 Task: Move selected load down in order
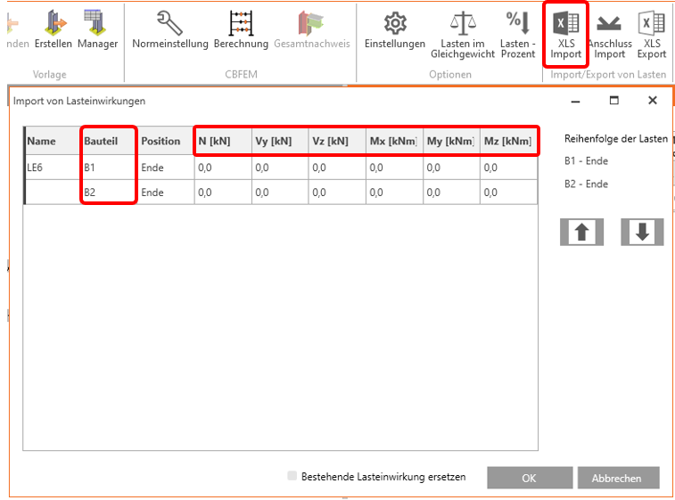(642, 232)
